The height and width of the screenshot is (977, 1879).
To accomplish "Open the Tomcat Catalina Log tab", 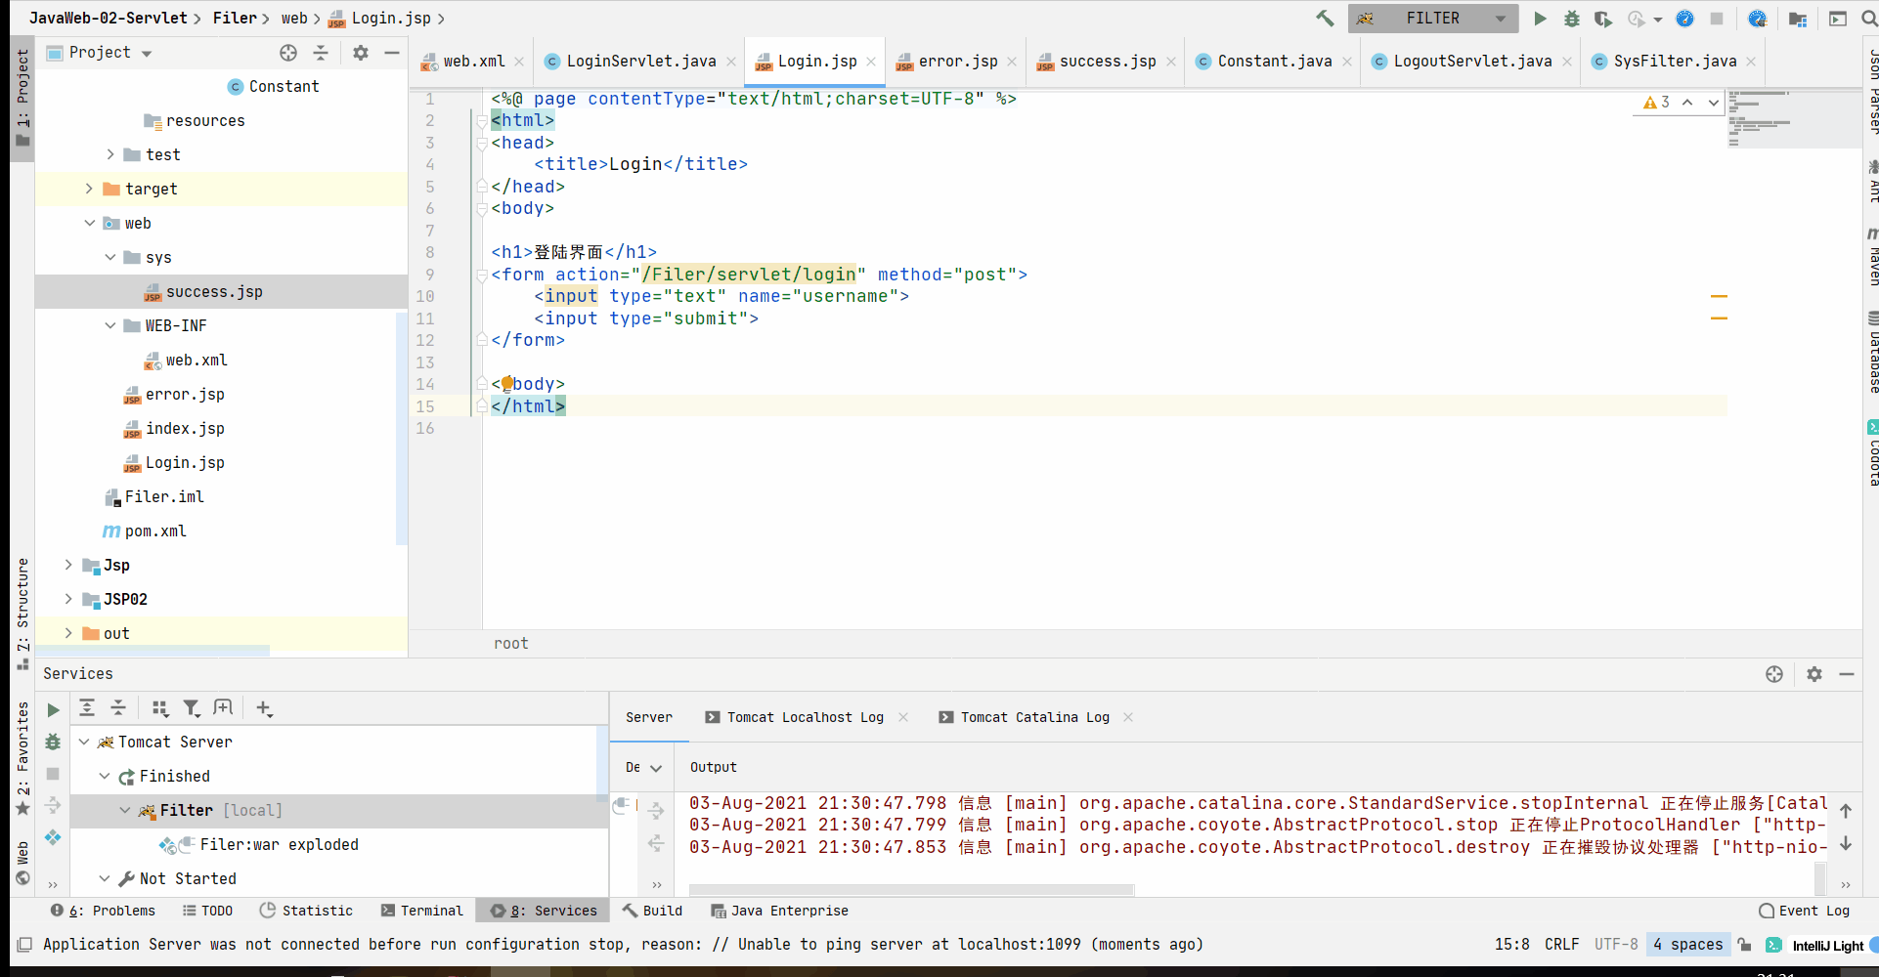I will pos(1033,716).
